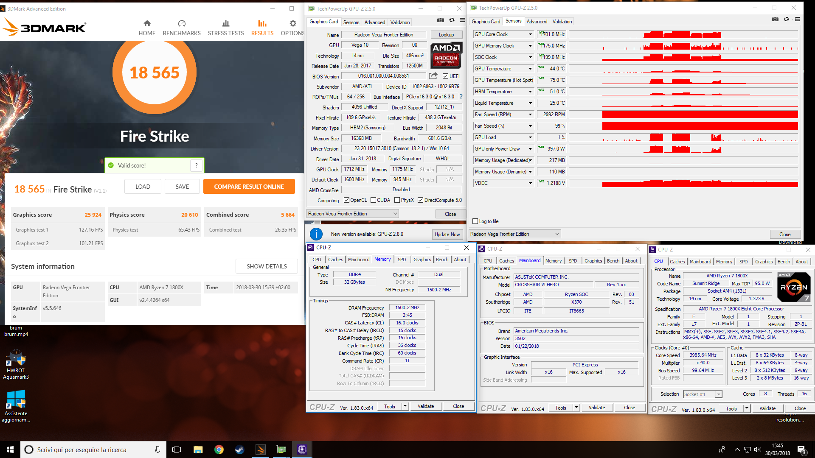Screen dimensions: 815x458
Task: Open the 3DMark Benchmarks section
Action: point(182,28)
